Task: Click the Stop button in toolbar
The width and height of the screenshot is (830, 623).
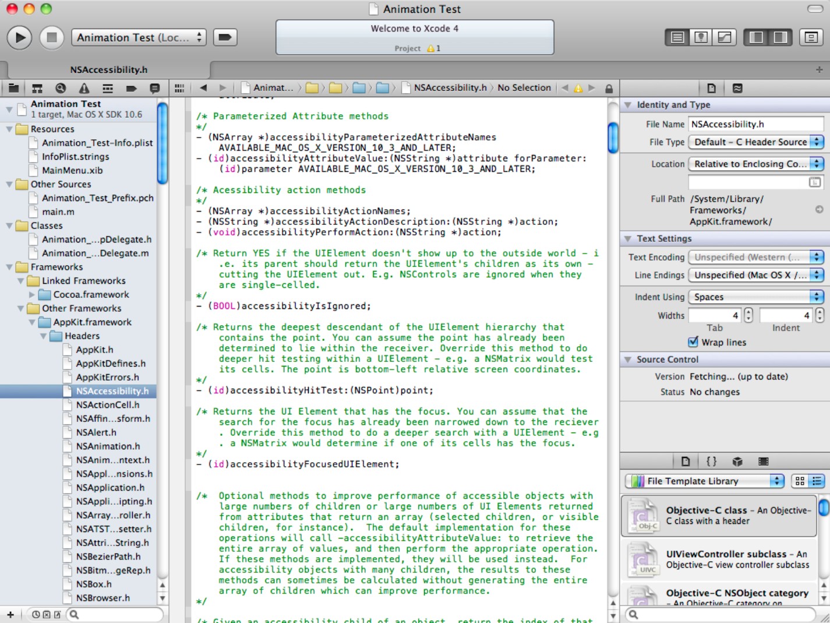Action: [51, 37]
